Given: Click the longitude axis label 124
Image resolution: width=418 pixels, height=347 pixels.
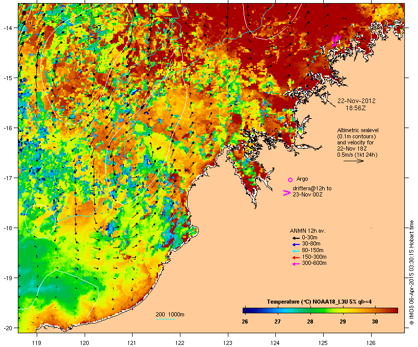Looking at the screenshot, I should click(x=275, y=343).
